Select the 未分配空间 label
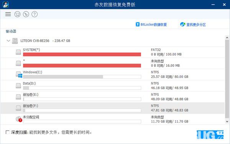This screenshot has height=144, width=230. 31,117
